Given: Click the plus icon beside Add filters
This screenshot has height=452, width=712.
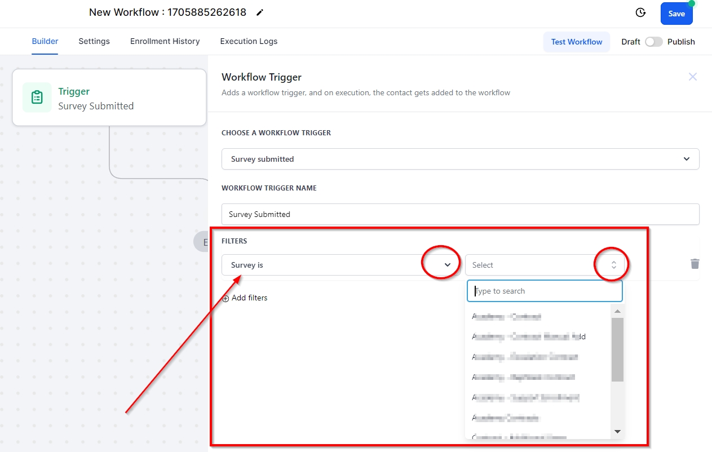Looking at the screenshot, I should (225, 298).
